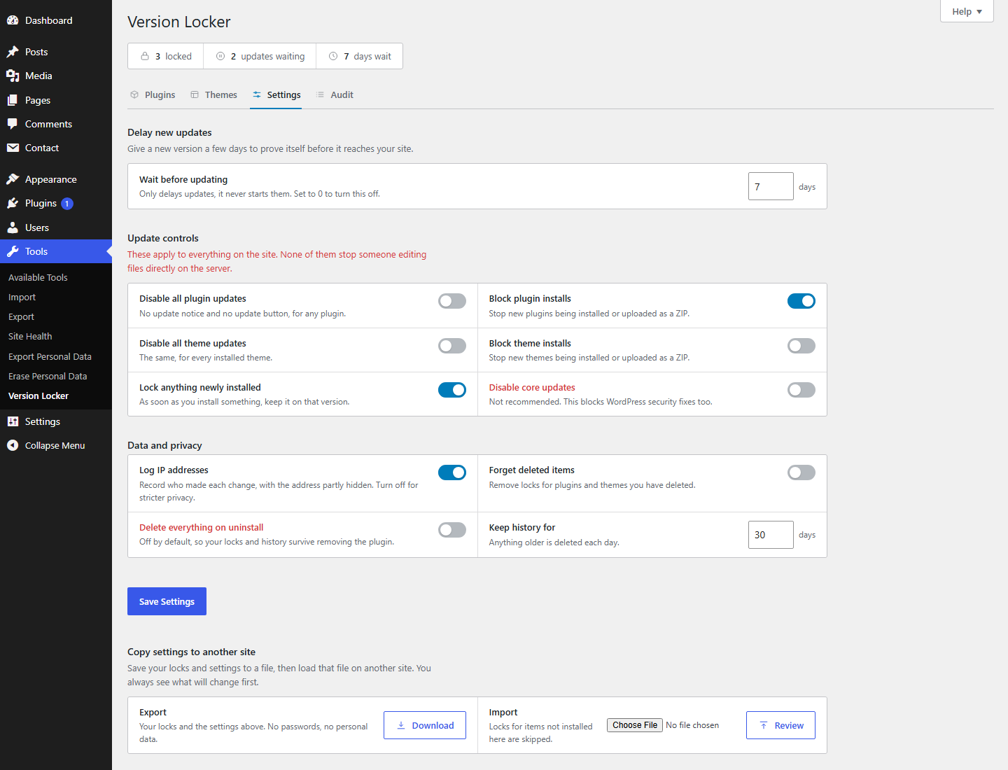
Task: Click the Review import button
Action: (x=780, y=725)
